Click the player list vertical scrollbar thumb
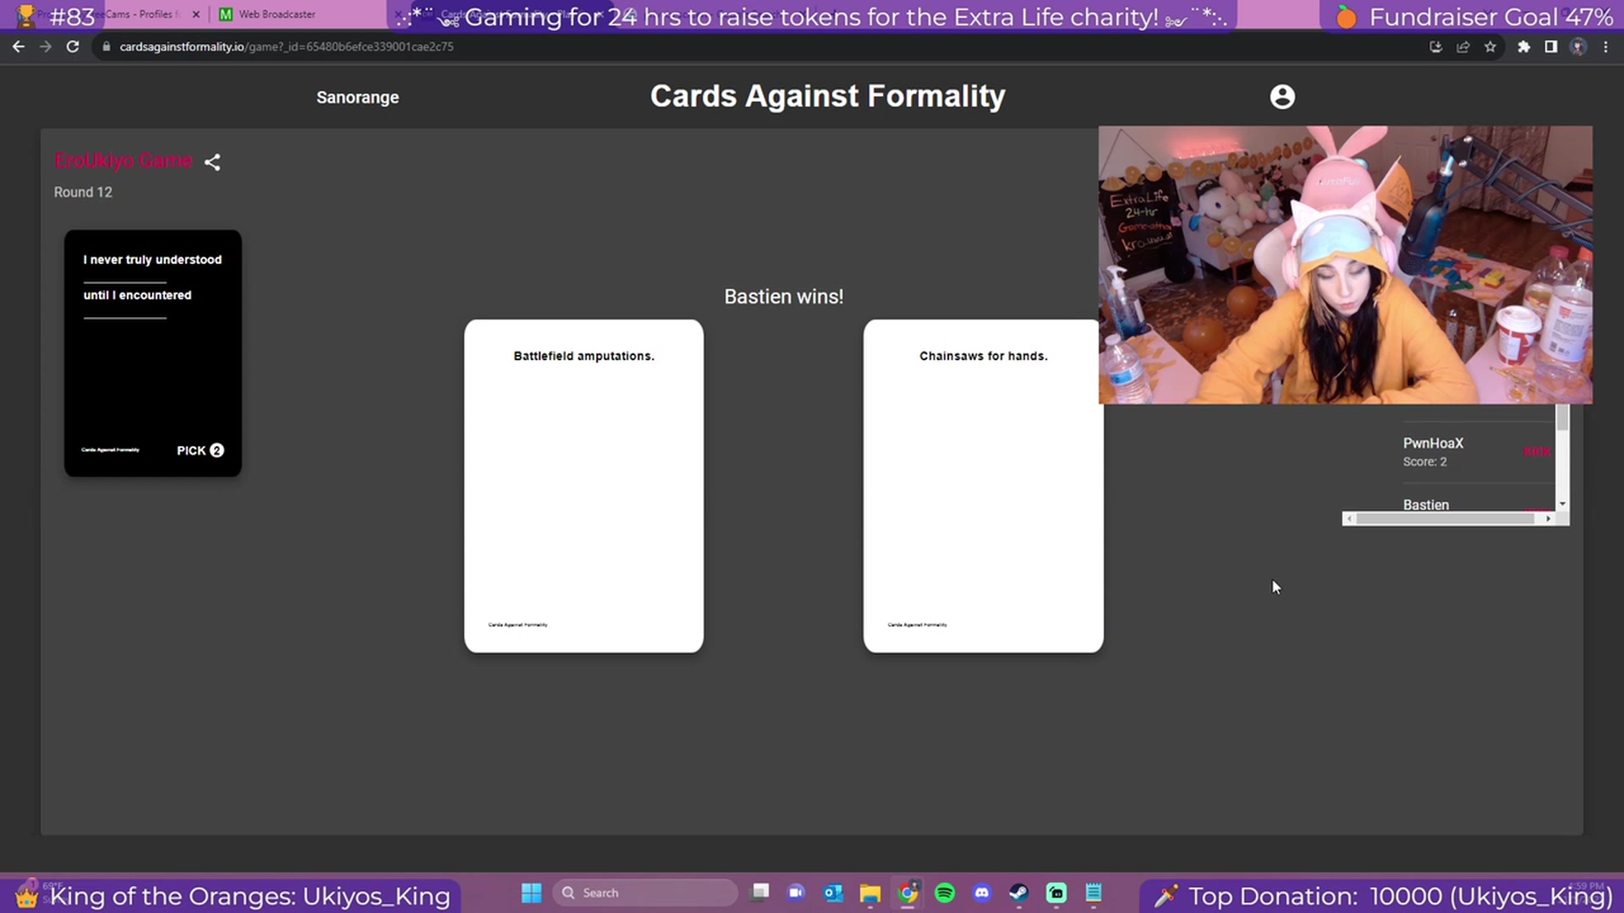1624x913 pixels. [1562, 418]
